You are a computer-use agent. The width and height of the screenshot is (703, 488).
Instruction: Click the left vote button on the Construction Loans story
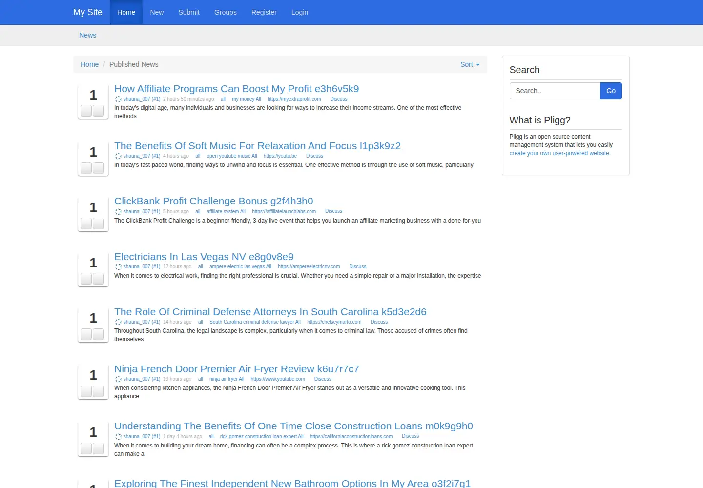tap(86, 448)
